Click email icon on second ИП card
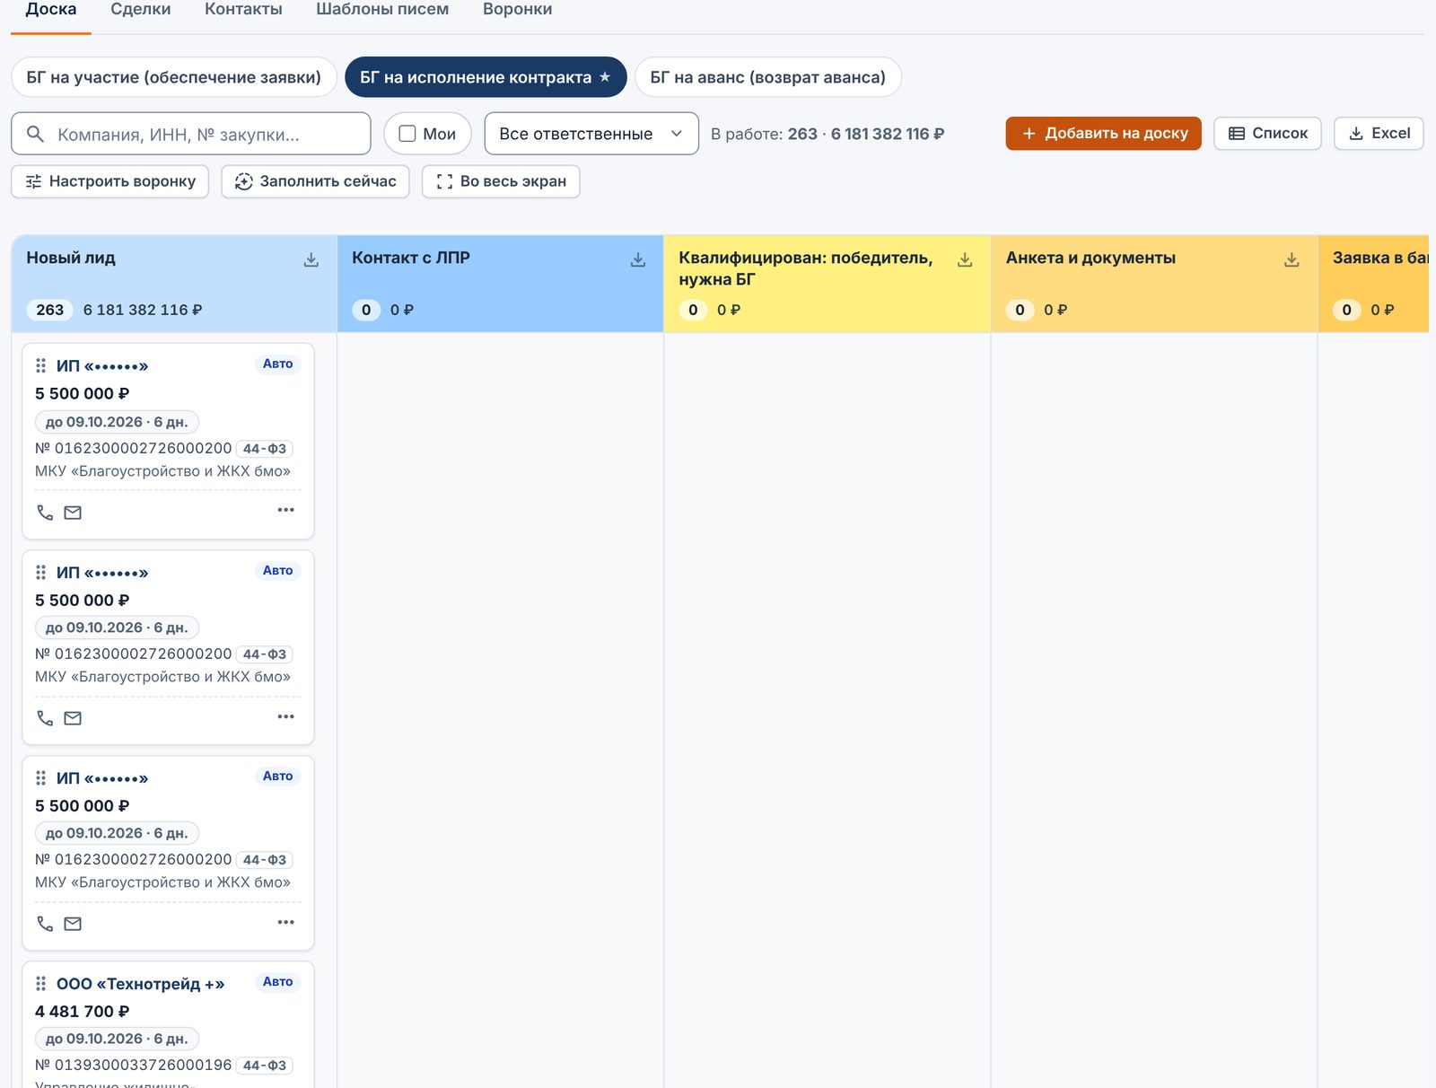1436x1088 pixels. tap(73, 718)
